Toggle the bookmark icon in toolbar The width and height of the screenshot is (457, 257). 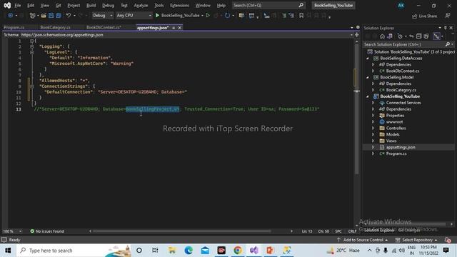point(301,16)
